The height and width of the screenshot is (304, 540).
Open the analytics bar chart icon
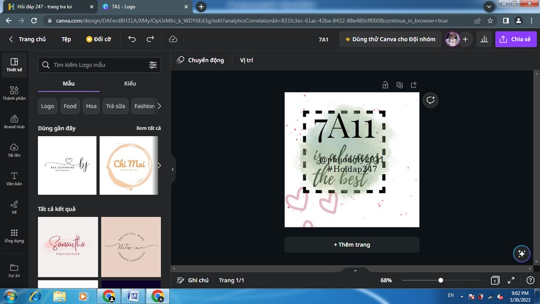tap(484, 39)
